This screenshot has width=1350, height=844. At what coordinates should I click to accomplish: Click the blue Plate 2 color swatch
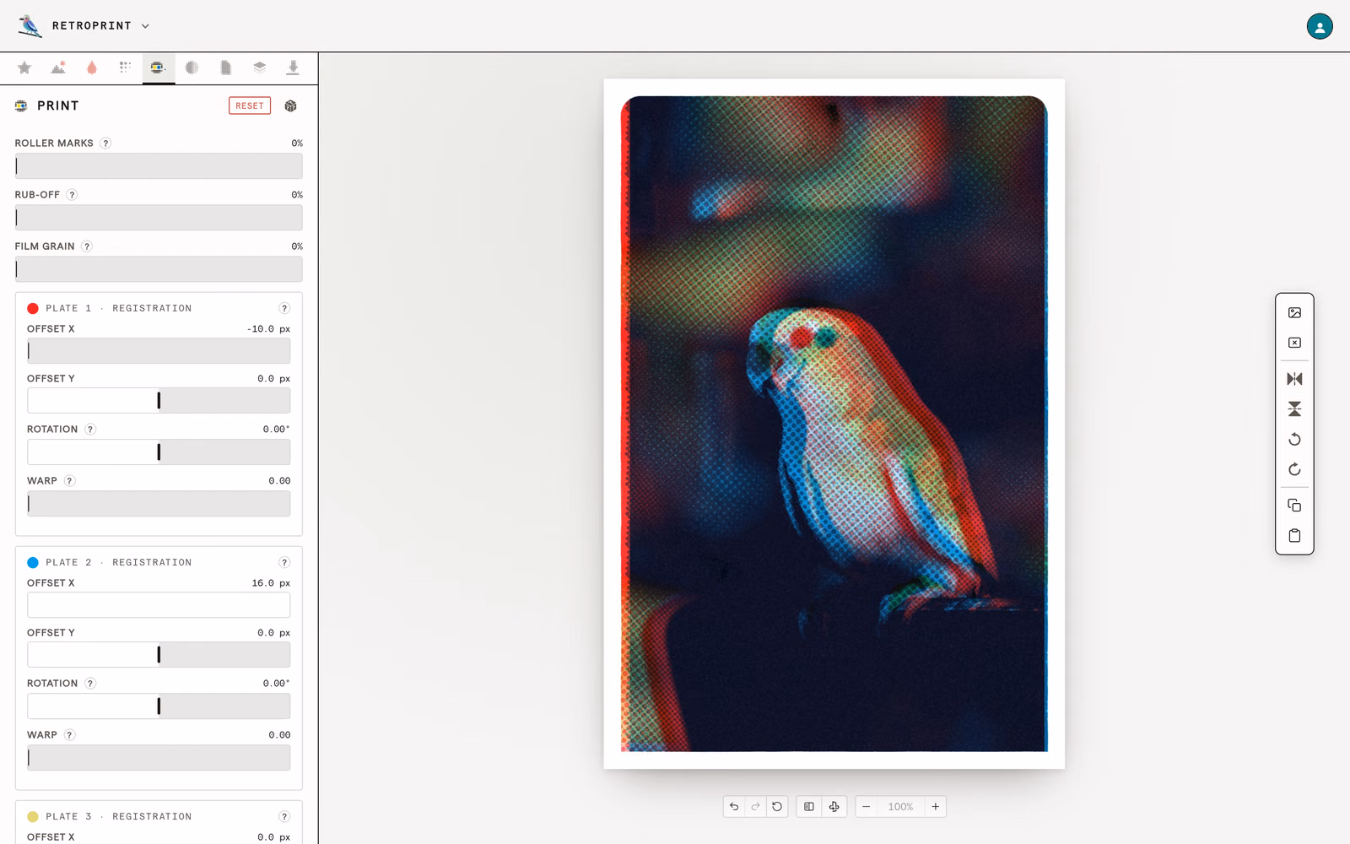(33, 563)
